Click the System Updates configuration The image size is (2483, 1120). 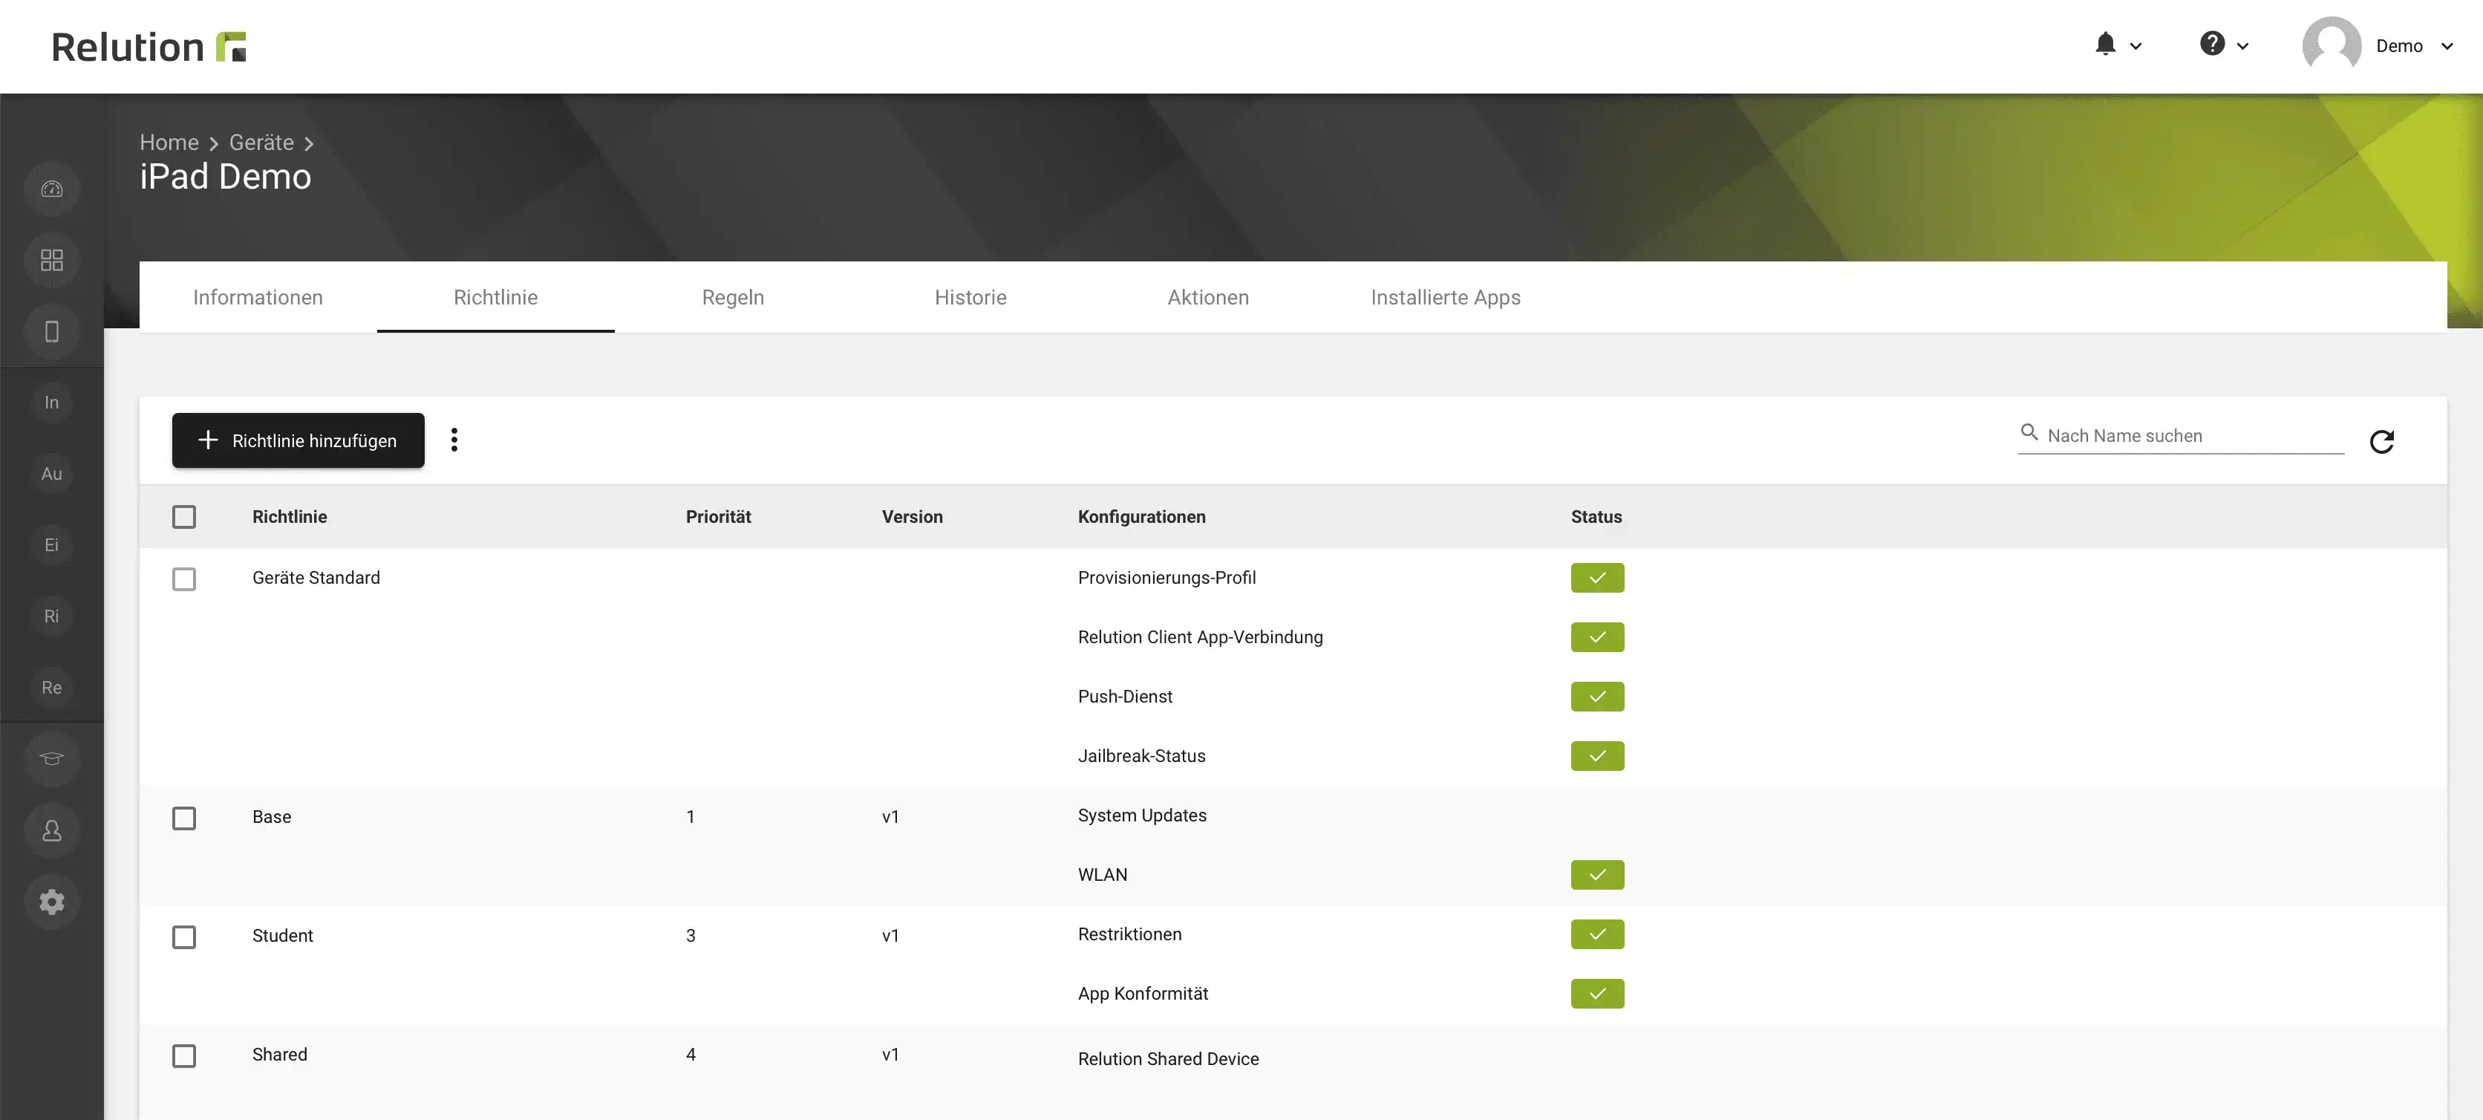click(1142, 815)
